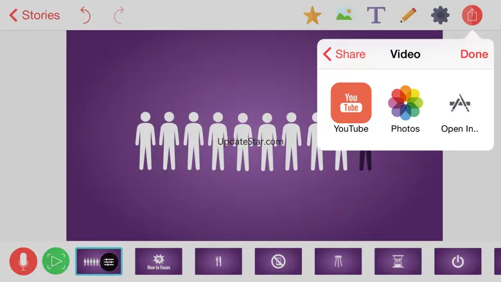This screenshot has height=282, width=501.
Task: Select the power symbol slide thumbnail
Action: coord(458,261)
